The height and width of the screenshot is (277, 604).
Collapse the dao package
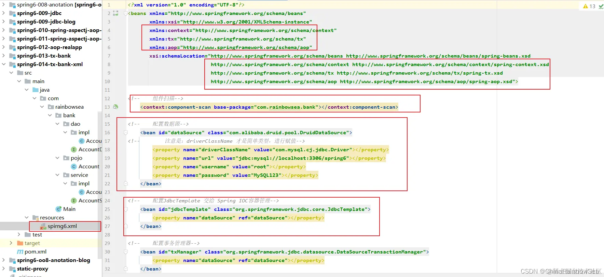coord(57,124)
